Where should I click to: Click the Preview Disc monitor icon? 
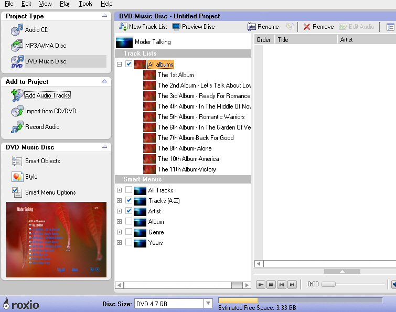(176, 27)
